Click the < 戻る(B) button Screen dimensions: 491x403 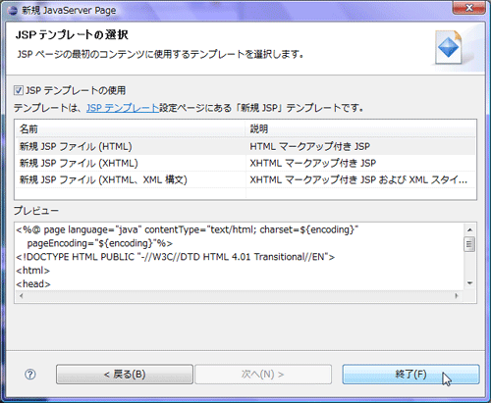tap(125, 375)
